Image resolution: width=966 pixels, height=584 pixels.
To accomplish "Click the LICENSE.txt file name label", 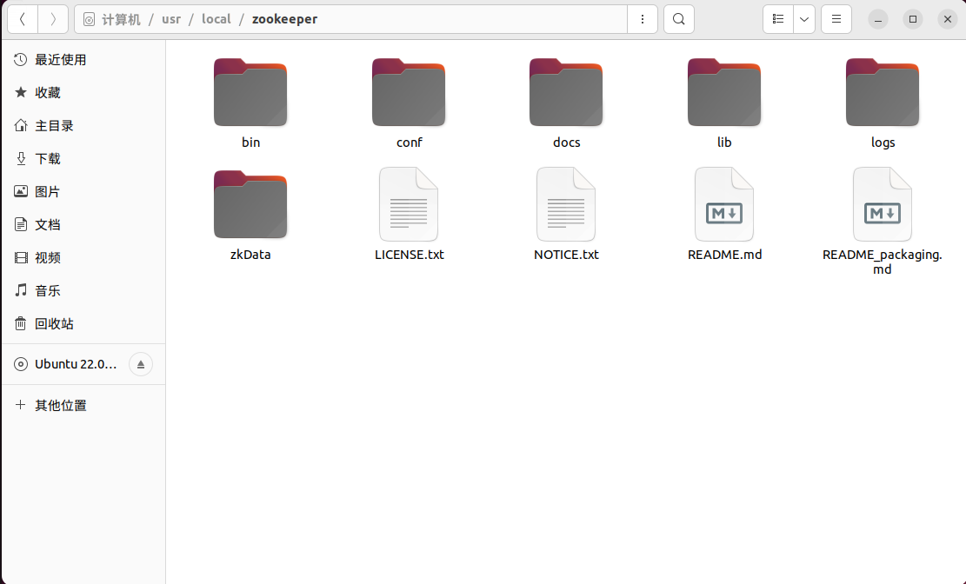I will [409, 255].
